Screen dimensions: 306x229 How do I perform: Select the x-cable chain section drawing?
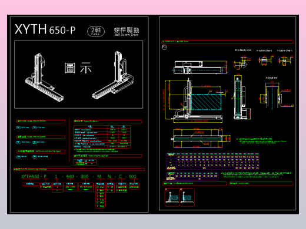click(x=265, y=60)
